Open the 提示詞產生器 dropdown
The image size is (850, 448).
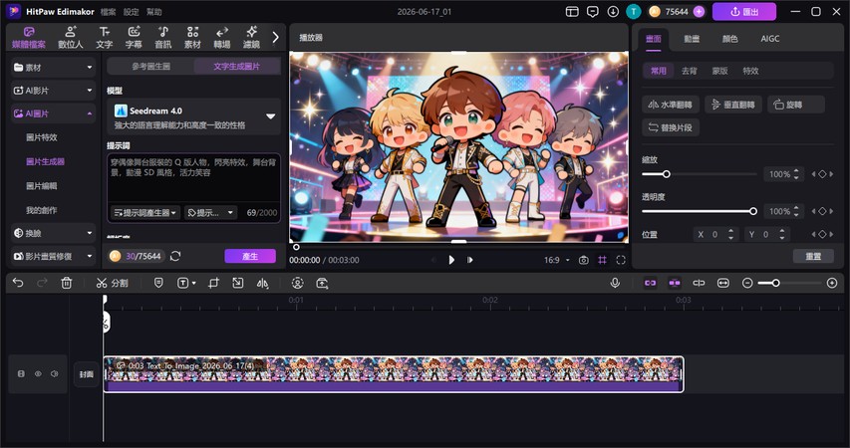click(145, 213)
